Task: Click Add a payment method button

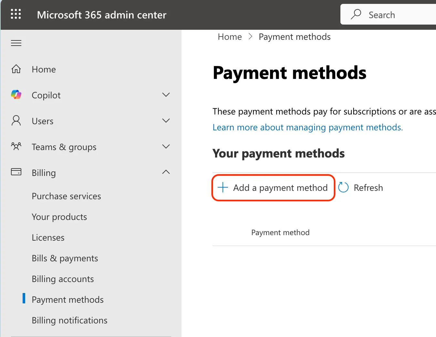Action: [x=273, y=188]
